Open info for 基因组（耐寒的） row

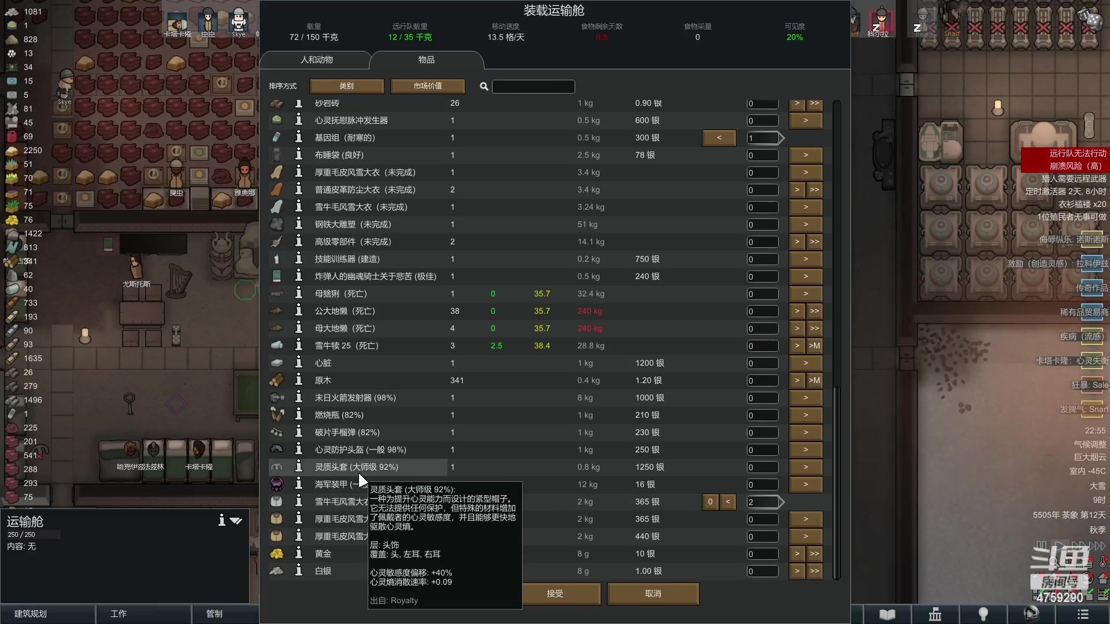(298, 138)
